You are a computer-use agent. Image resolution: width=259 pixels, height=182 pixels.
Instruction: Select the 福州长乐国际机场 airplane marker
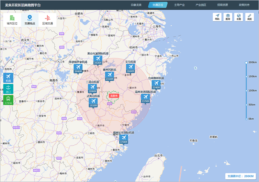(124, 139)
